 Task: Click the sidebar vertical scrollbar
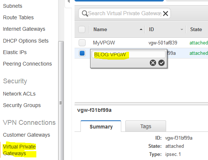coord(61,101)
